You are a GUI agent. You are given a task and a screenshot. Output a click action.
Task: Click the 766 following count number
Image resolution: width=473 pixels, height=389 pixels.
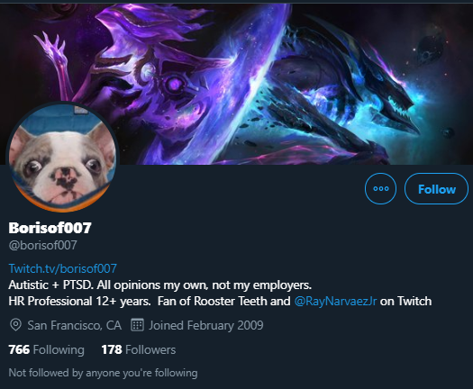tap(19, 349)
